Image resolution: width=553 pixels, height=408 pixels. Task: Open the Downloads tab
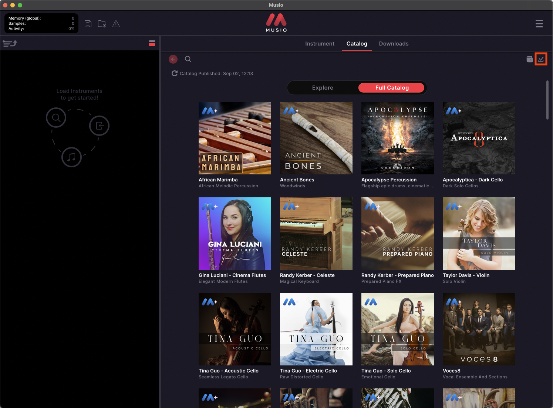click(394, 44)
